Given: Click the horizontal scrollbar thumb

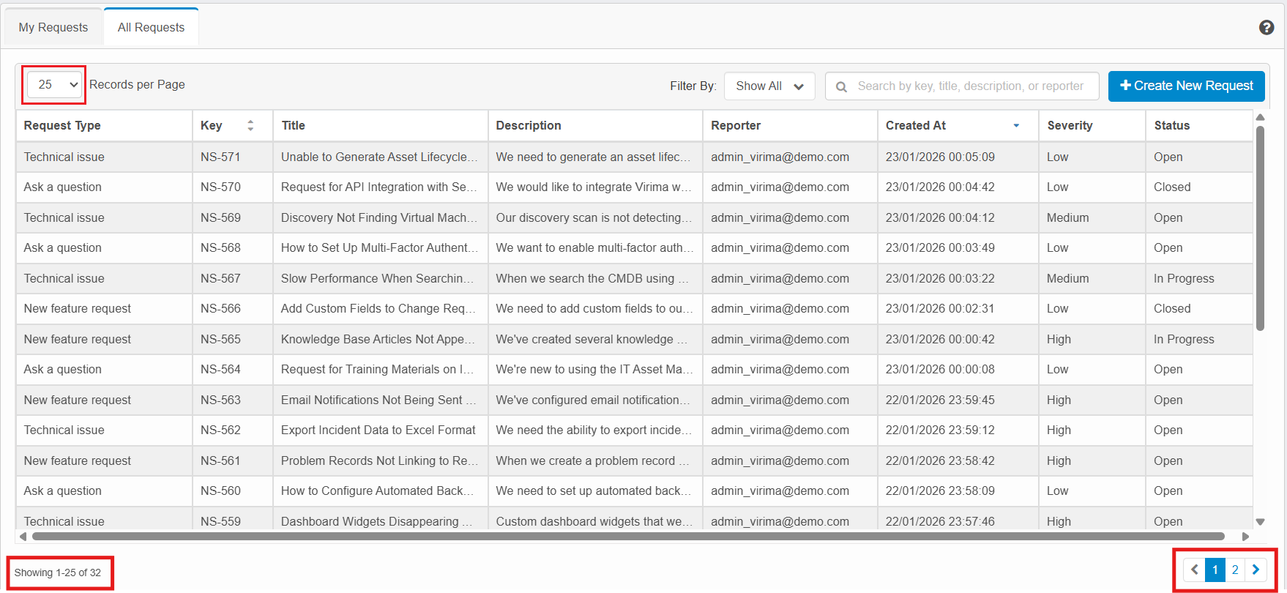Looking at the screenshot, I should click(628, 537).
